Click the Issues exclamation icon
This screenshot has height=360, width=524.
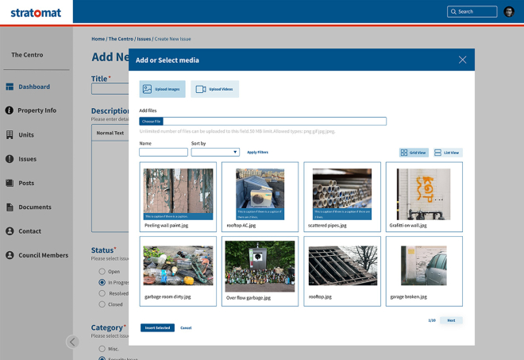pyautogui.click(x=10, y=159)
